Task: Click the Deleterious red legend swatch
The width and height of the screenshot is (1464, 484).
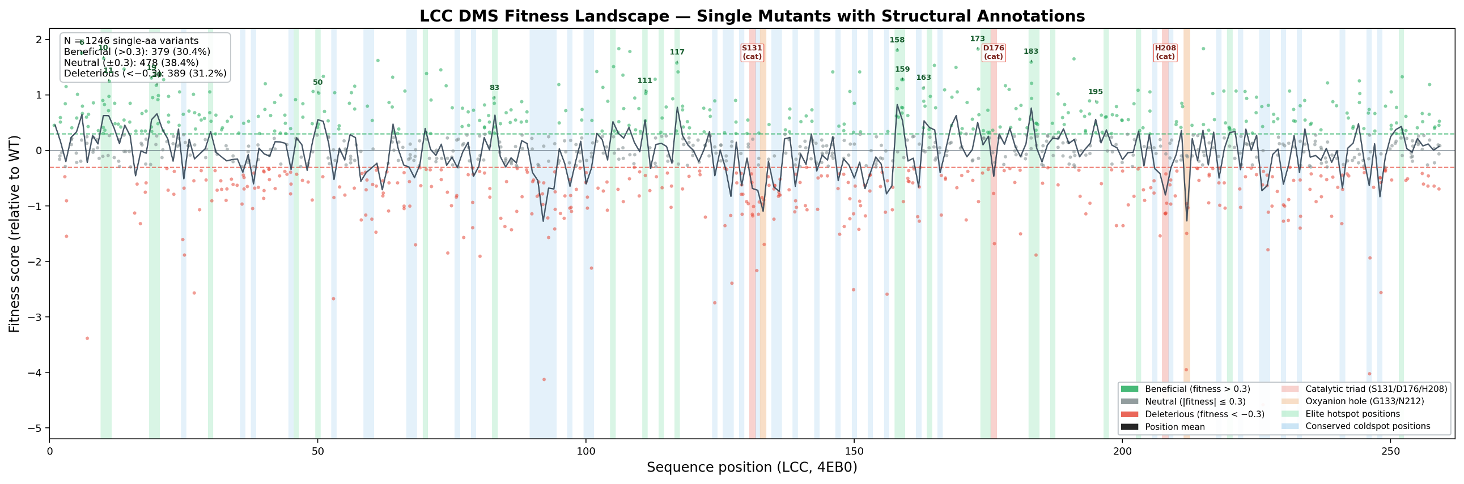Action: [x=1129, y=414]
